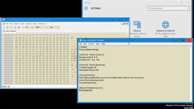194x109 pixels.
Task: Click the Settings gear icon beside SETTINGS
Action: coord(86,8)
